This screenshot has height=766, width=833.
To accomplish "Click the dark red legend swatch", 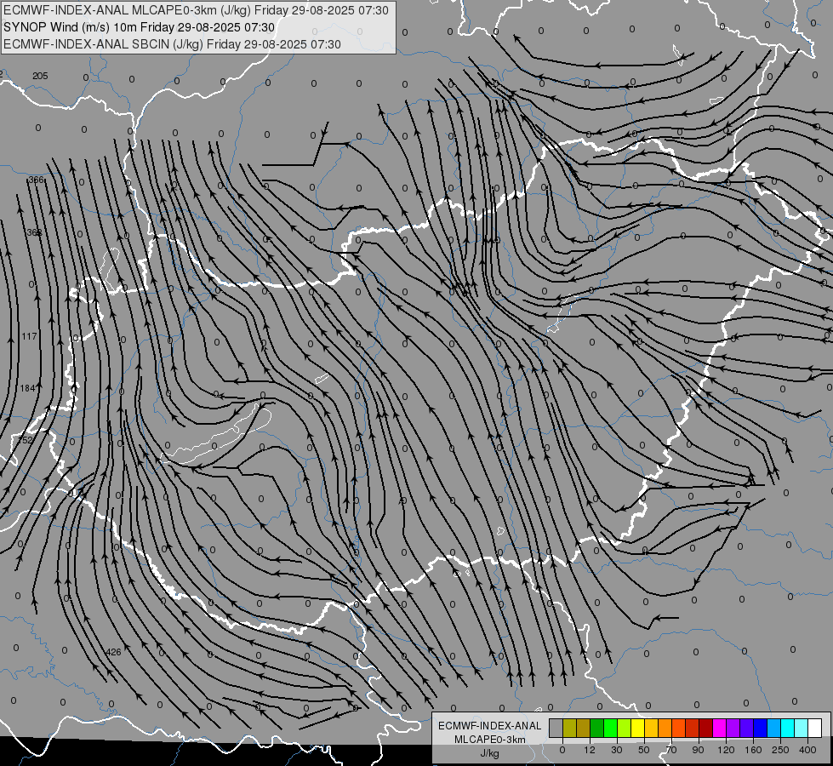I will tap(705, 728).
